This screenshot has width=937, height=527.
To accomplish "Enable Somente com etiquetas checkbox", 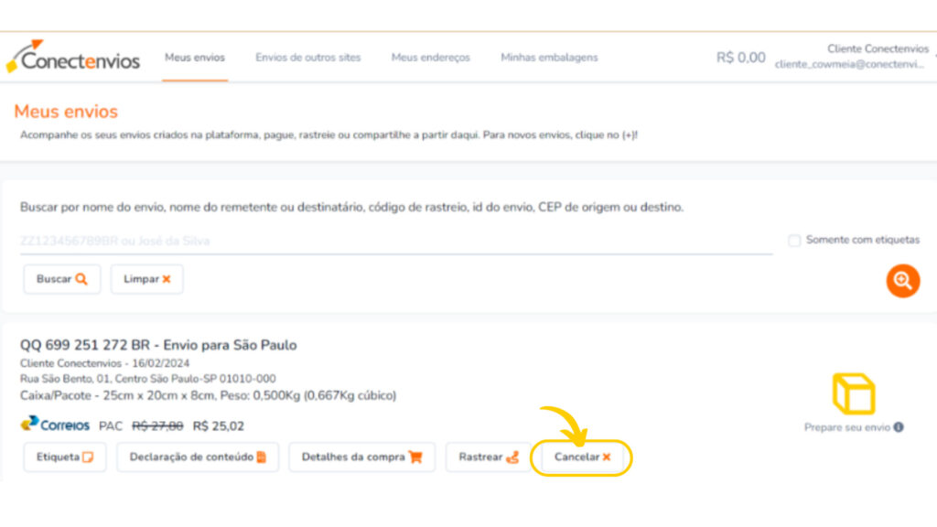I will tap(794, 241).
